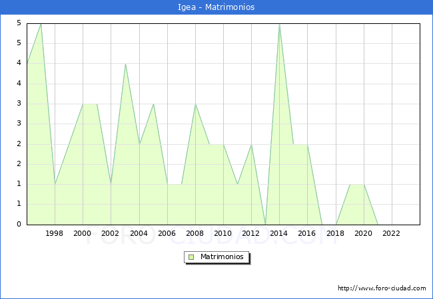
Task: Click the 2003 peak on the chart
Action: pos(125,64)
